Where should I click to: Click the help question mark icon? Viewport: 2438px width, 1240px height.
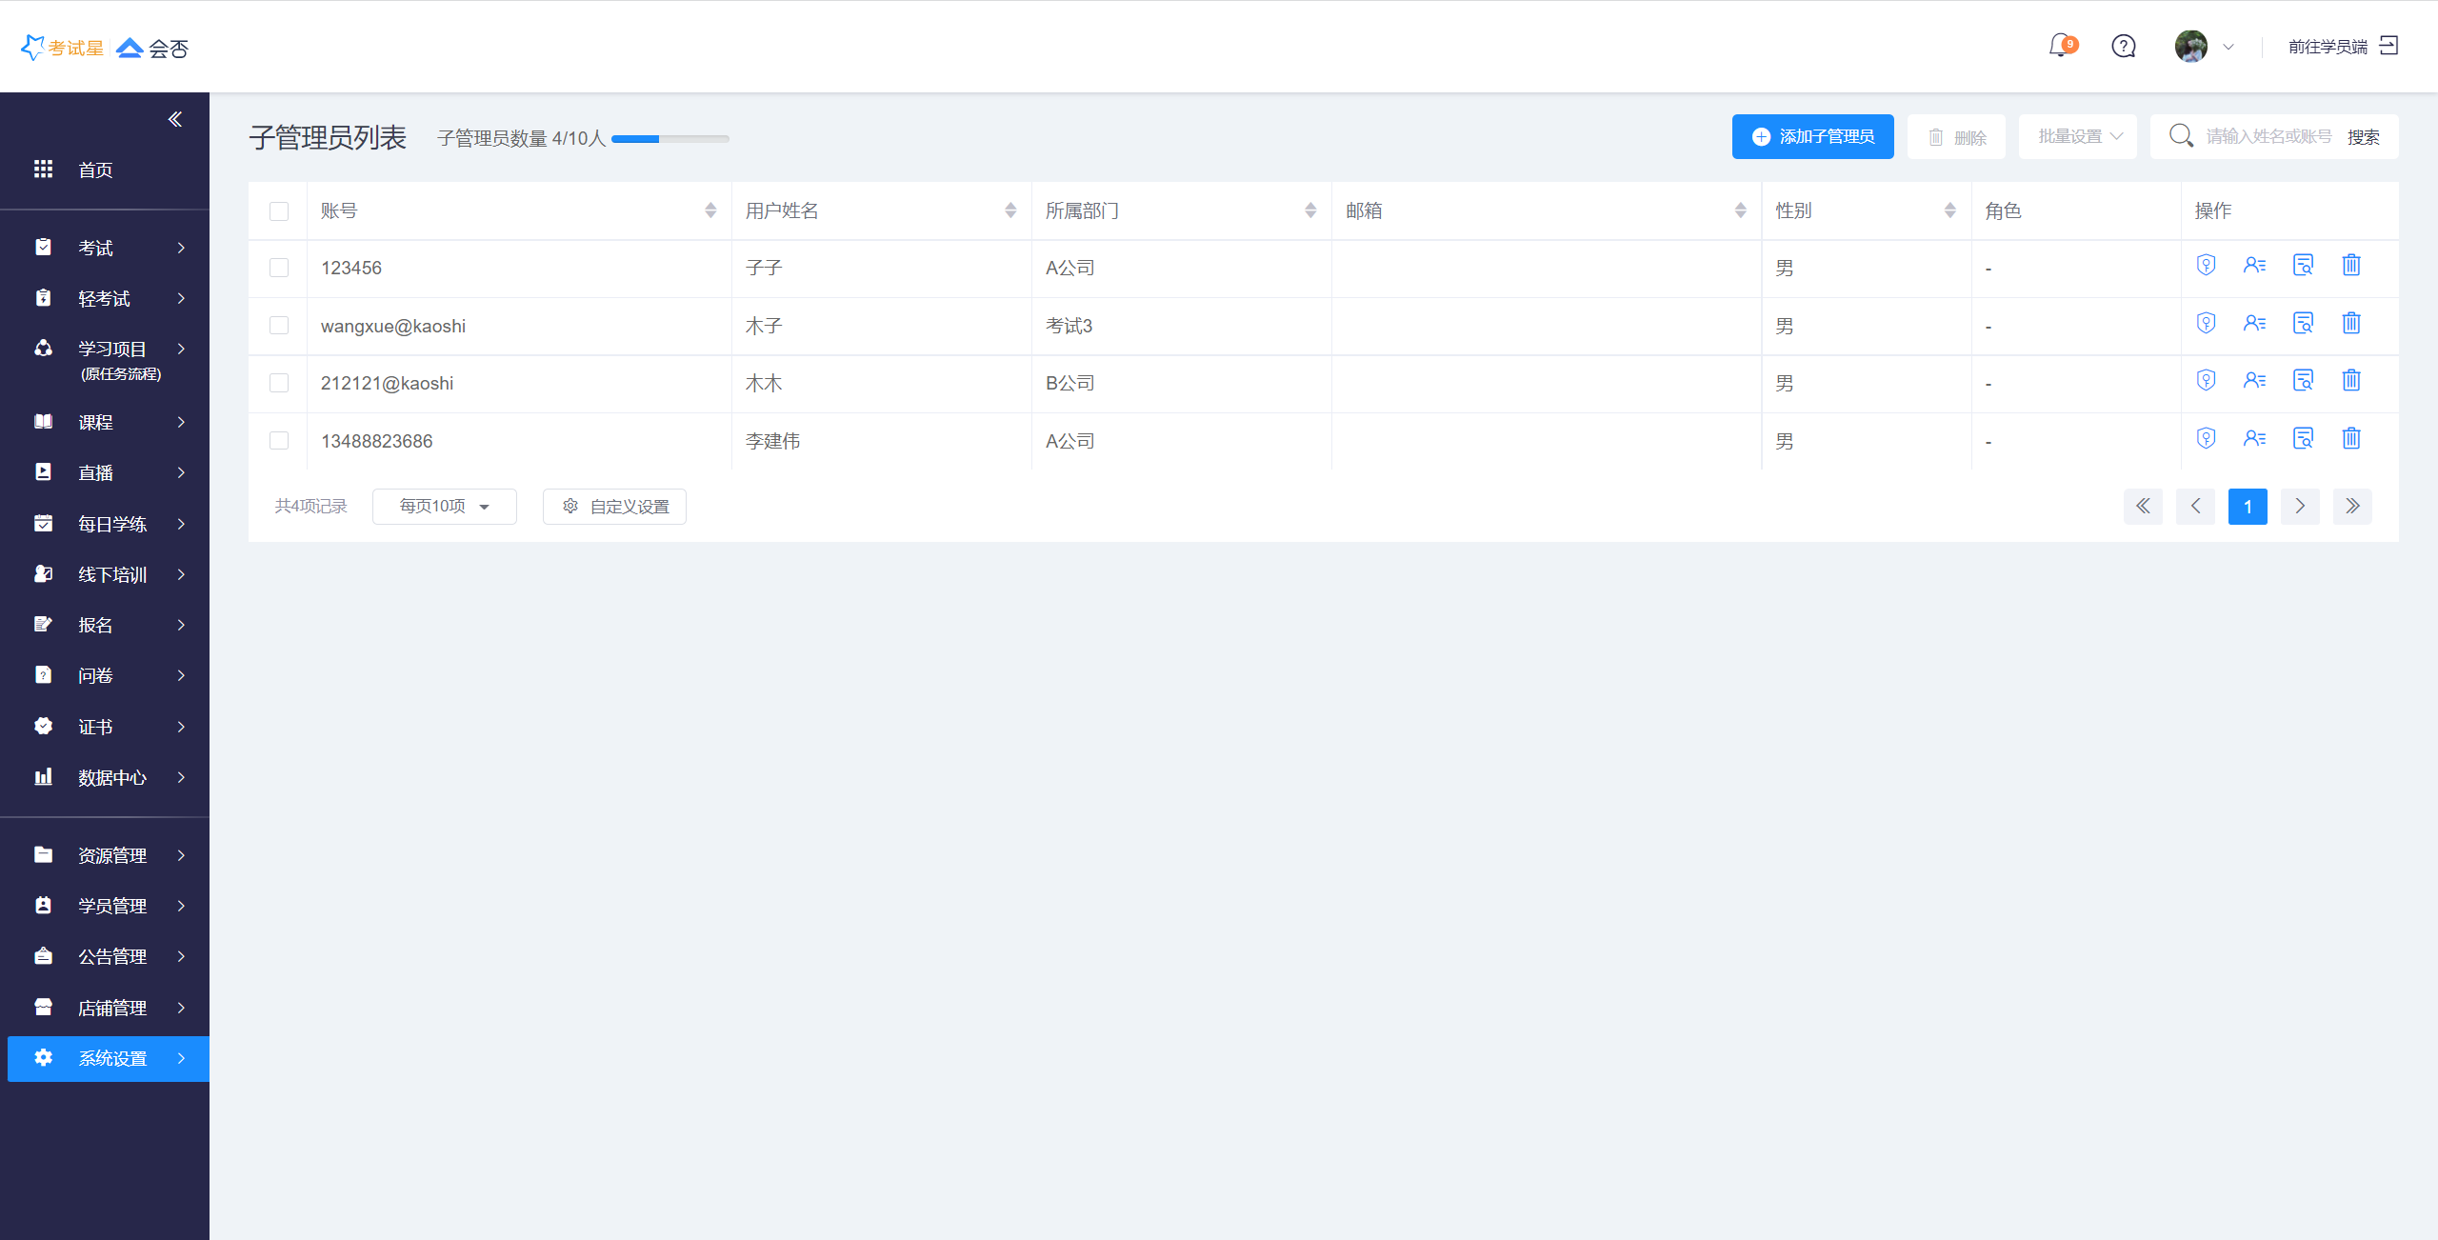coord(2123,46)
